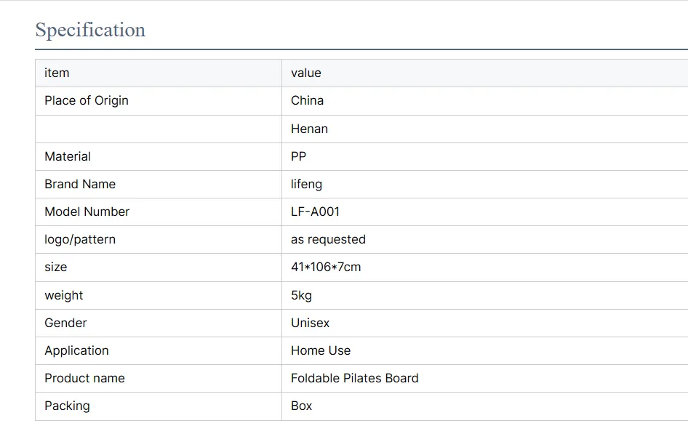Click the "value" column header

click(305, 73)
